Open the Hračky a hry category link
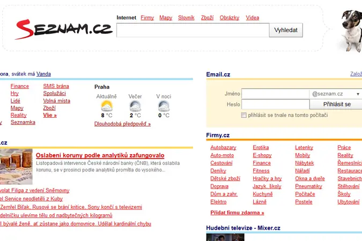Screen dimensions: 362x241 (267, 178)
